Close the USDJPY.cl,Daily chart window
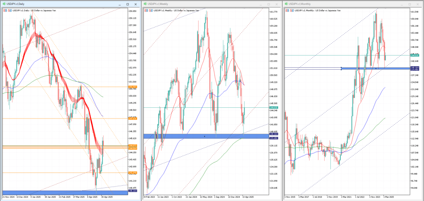 [x=136, y=4]
